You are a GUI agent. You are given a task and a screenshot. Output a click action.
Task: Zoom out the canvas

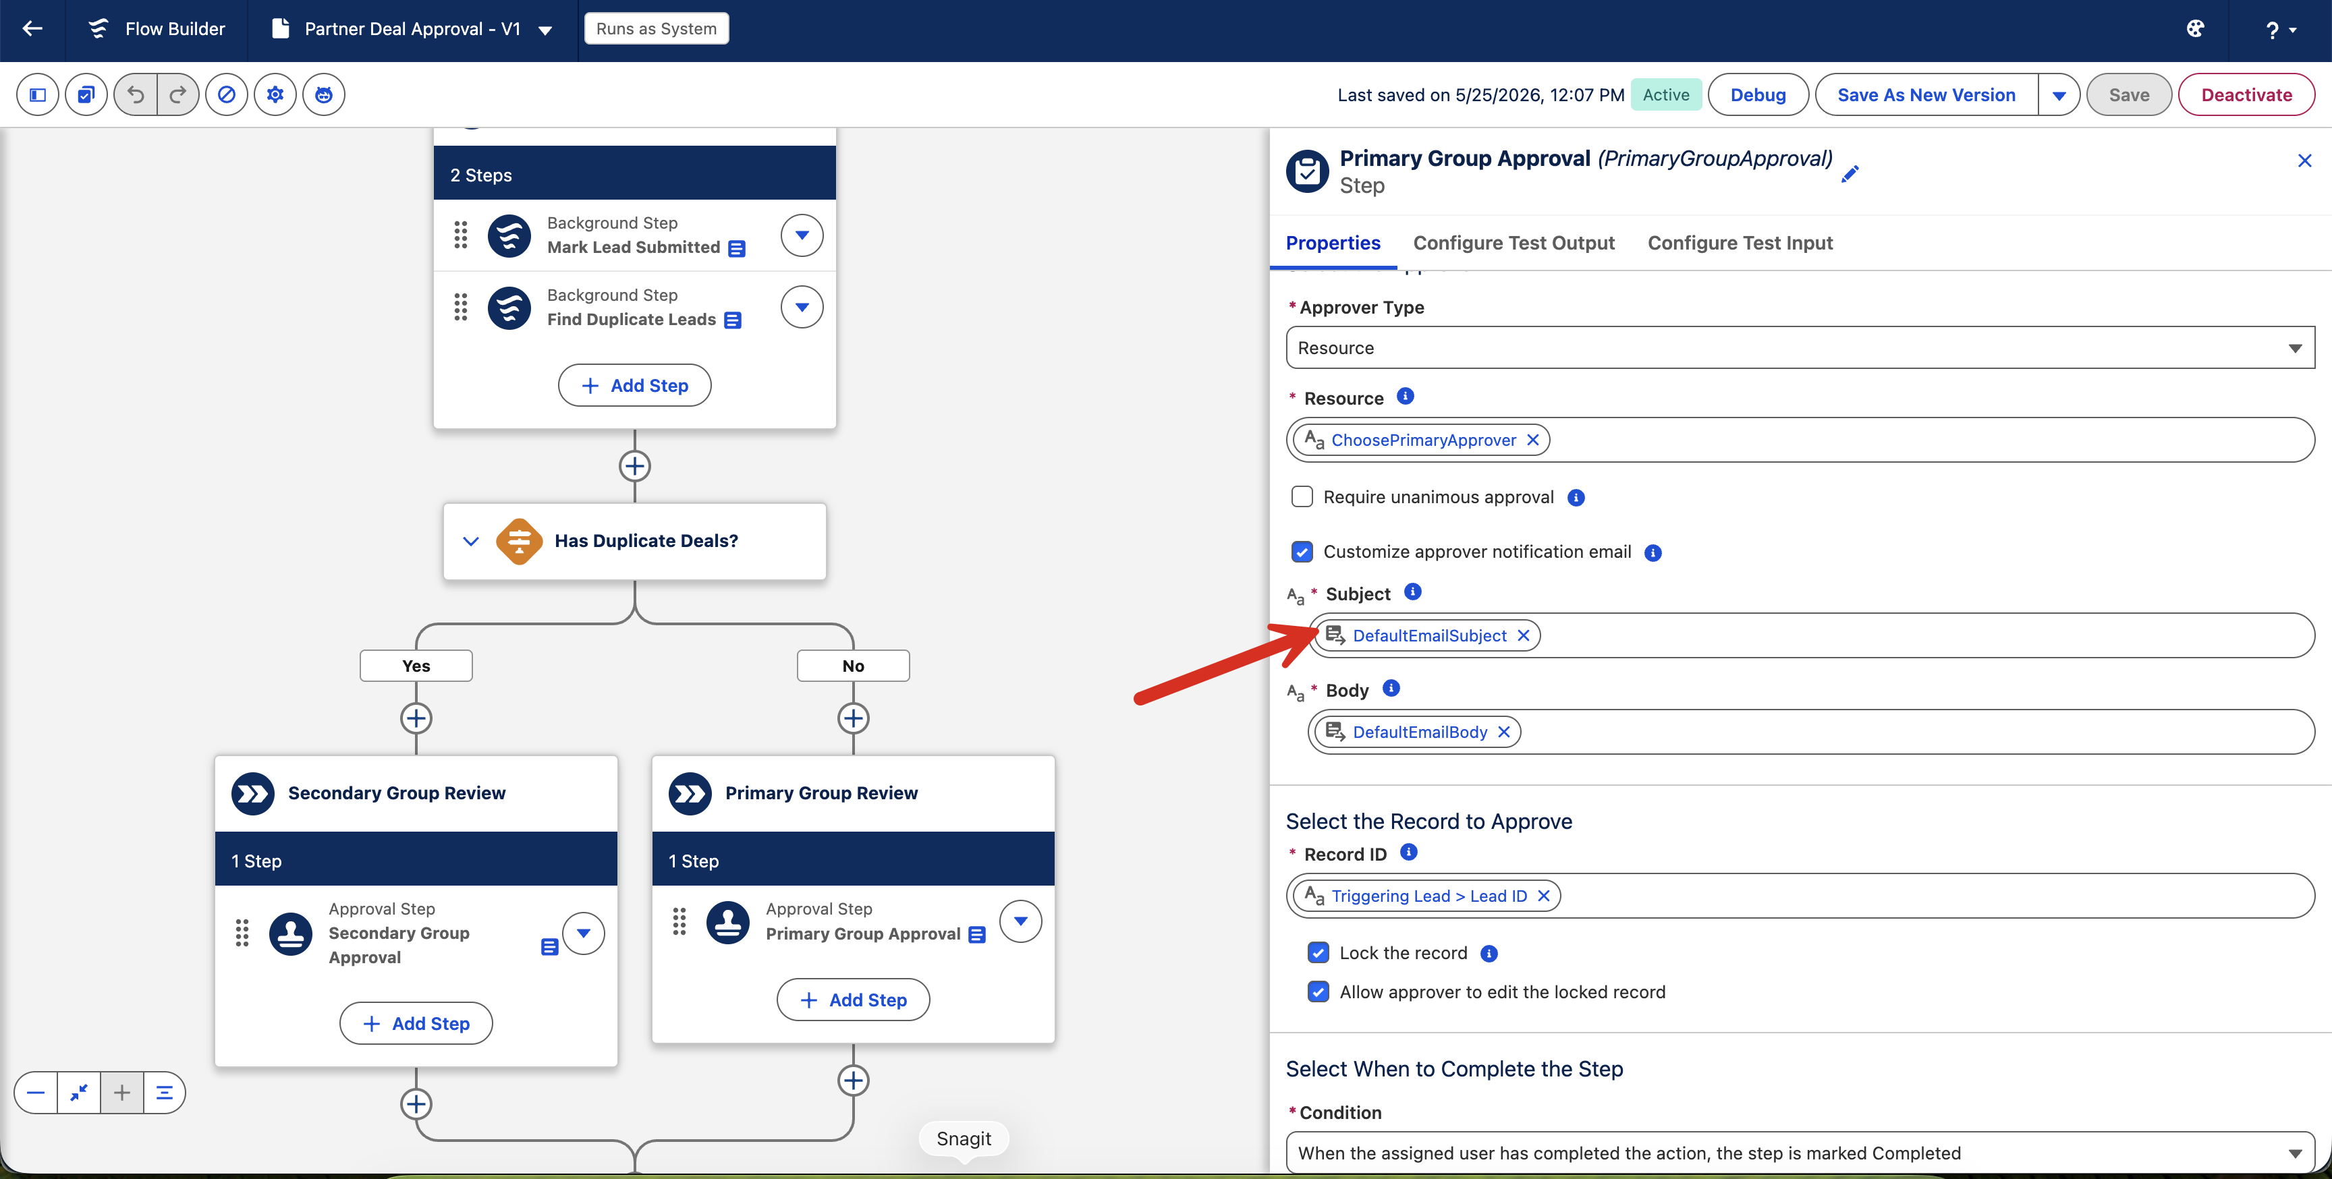point(36,1093)
